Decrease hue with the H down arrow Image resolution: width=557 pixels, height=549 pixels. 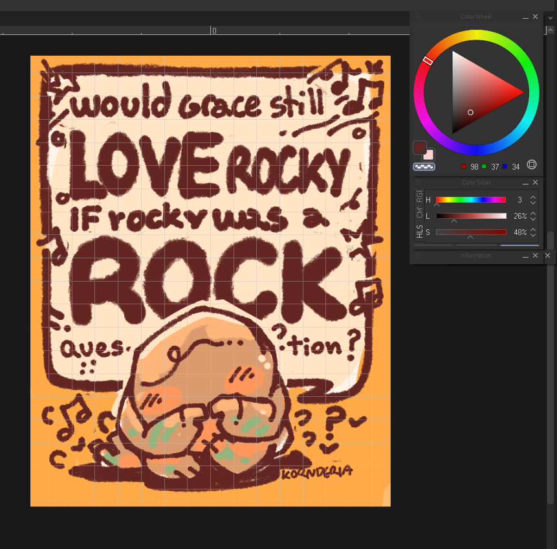533,203
